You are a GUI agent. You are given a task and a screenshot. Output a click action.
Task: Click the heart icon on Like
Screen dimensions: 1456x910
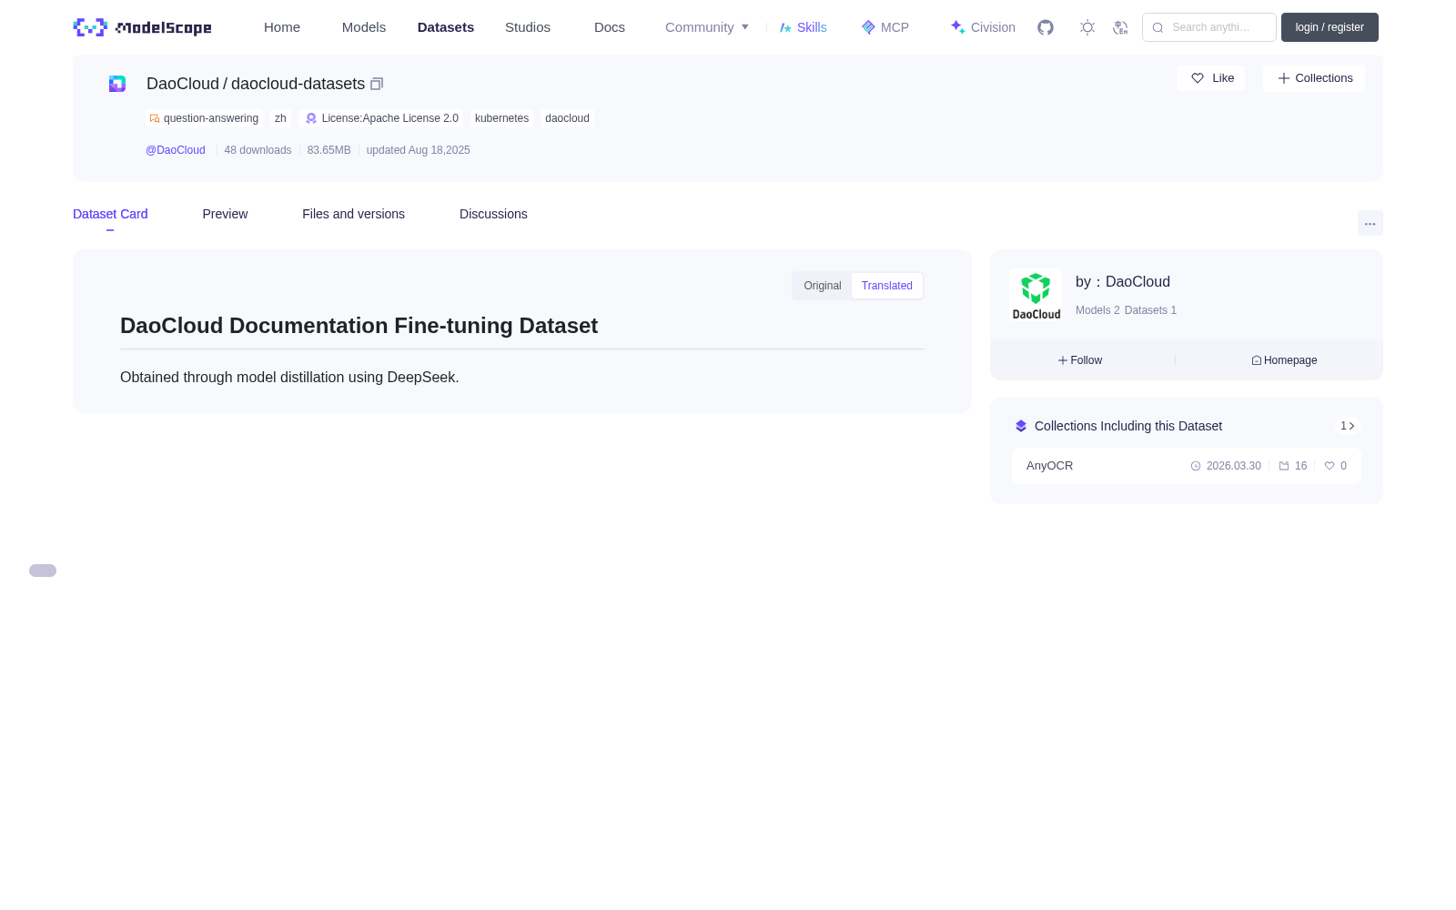coord(1198,78)
